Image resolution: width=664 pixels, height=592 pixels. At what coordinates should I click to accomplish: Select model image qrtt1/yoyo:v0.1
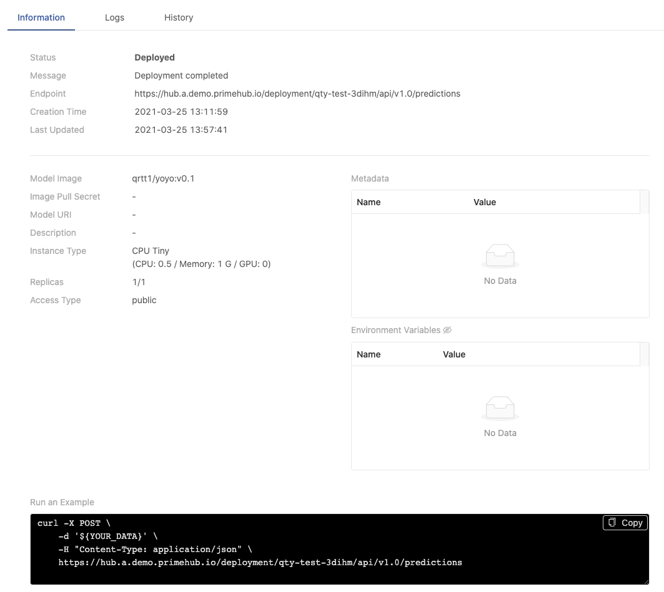(x=163, y=178)
